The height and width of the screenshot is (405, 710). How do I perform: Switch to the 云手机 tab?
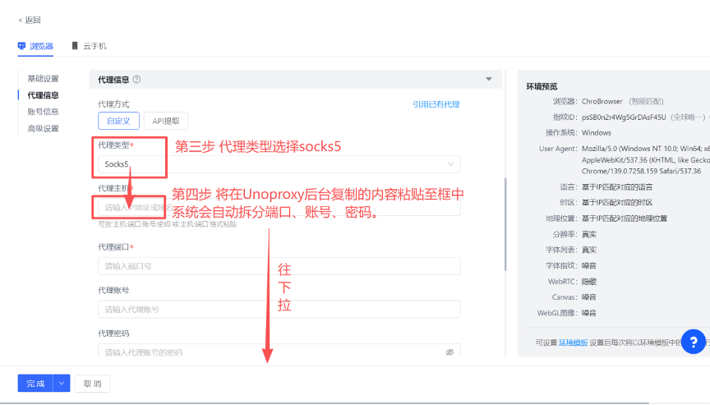coord(94,46)
